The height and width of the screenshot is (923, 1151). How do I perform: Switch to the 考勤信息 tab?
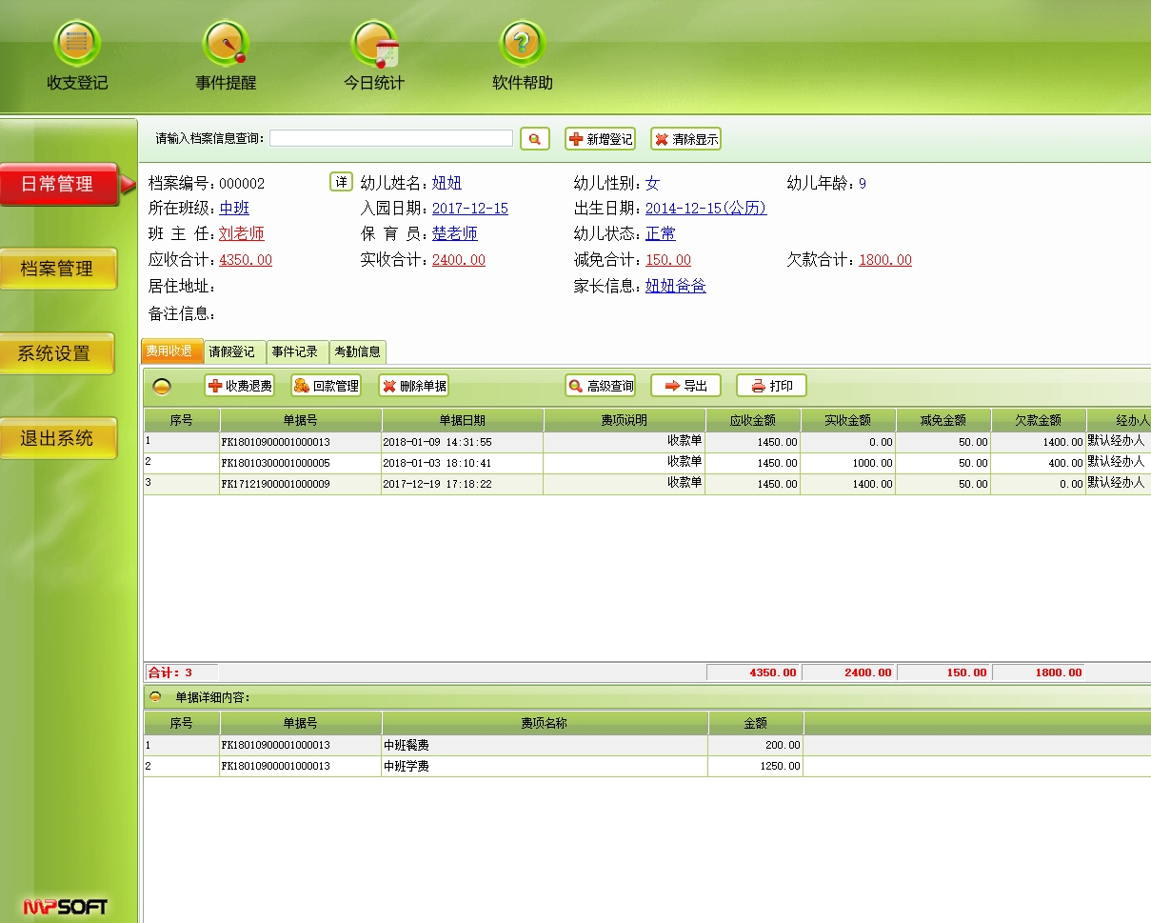pos(357,351)
